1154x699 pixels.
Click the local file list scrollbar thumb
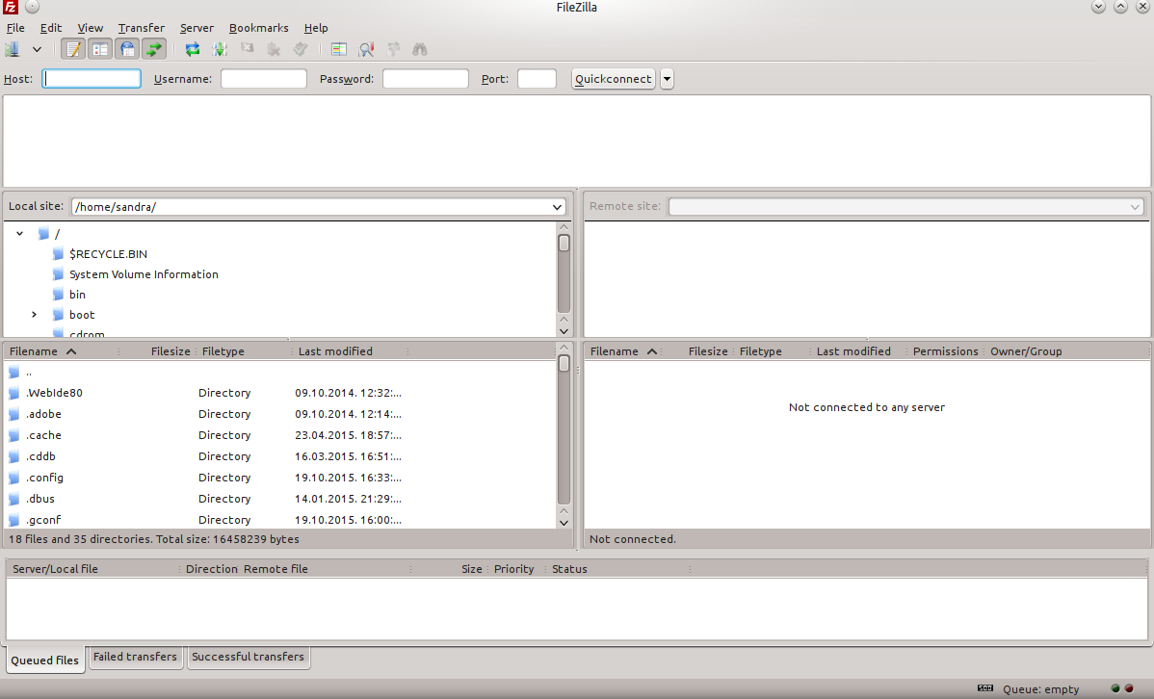(x=564, y=364)
